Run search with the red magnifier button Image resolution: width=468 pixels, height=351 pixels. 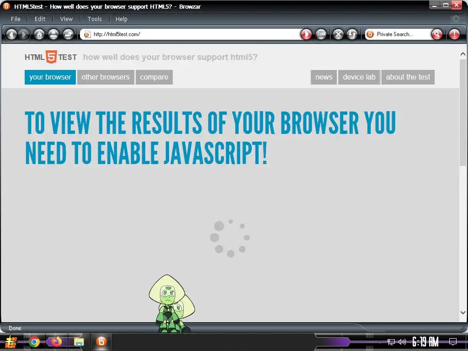(436, 34)
